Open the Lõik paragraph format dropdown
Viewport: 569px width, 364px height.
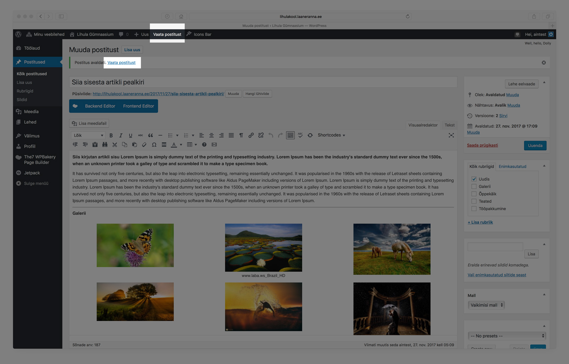(x=88, y=135)
